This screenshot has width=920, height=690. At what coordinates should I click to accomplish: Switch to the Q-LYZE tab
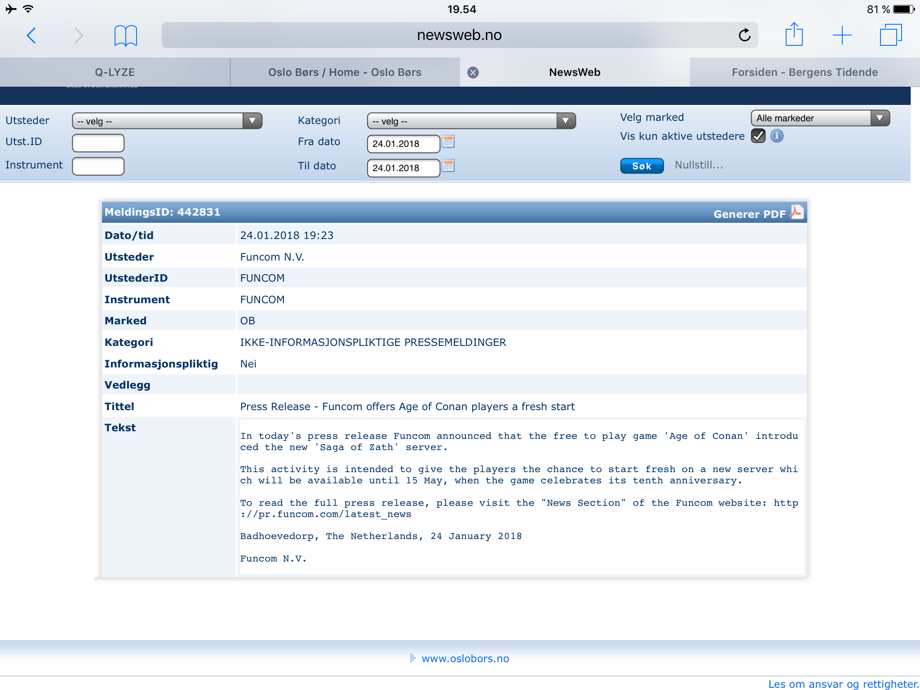[115, 72]
